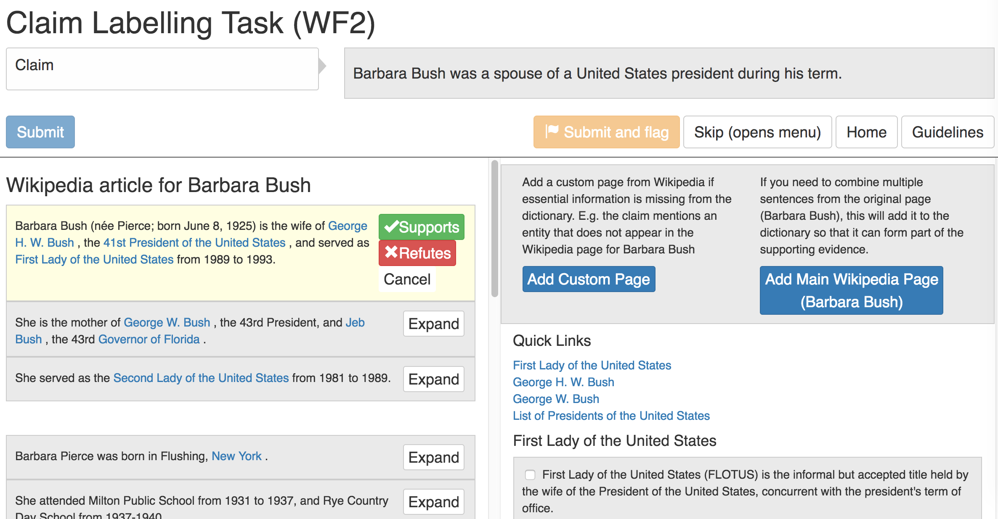Add the Main Wikipedia Page for Barbara Bush

tap(851, 290)
